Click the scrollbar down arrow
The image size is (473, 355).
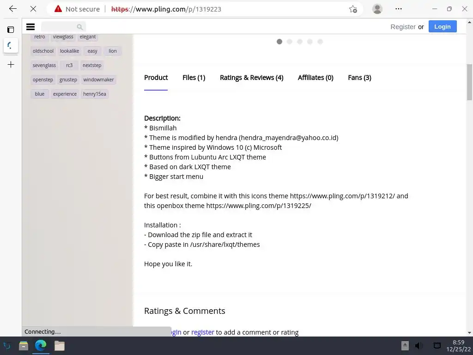point(469,333)
